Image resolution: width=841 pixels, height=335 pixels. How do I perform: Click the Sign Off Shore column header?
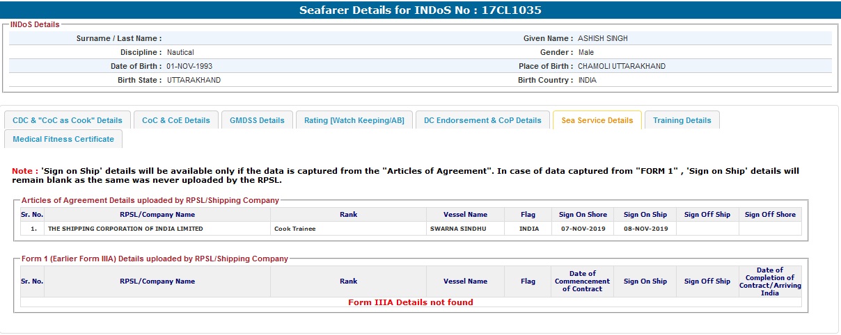[x=769, y=215]
